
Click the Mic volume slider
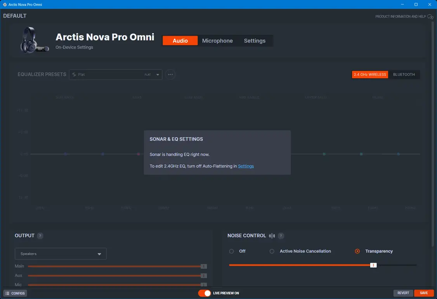pos(117,285)
